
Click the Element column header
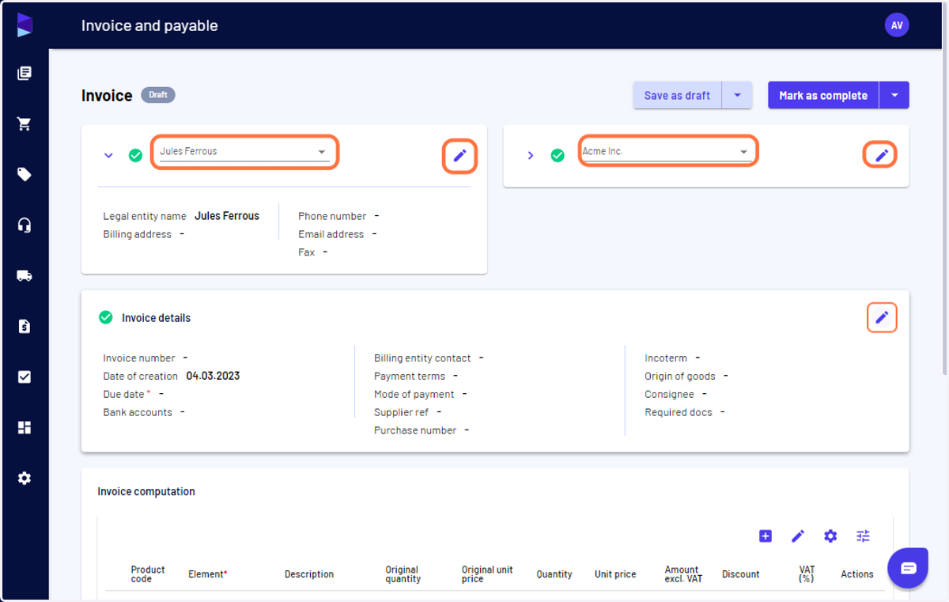207,574
